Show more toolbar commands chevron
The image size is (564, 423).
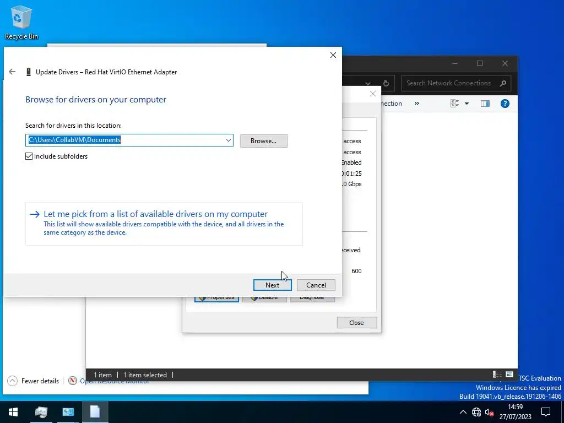coord(416,103)
